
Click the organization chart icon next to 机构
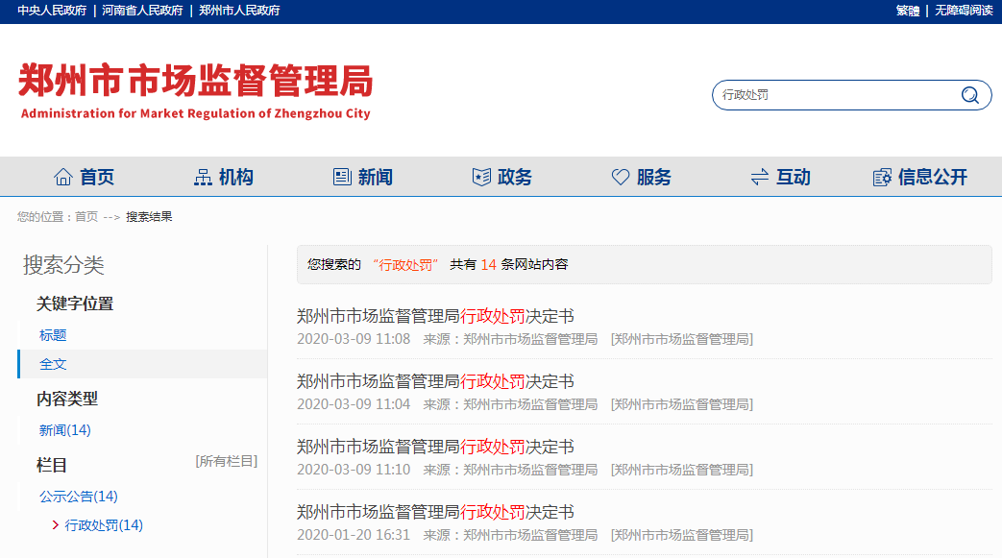pos(204,176)
